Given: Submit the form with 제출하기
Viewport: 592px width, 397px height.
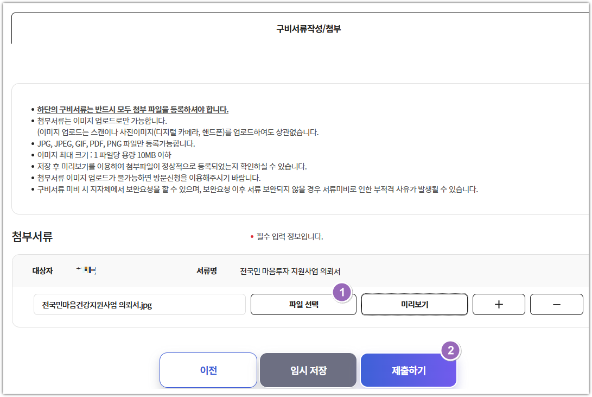Looking at the screenshot, I should pyautogui.click(x=408, y=370).
